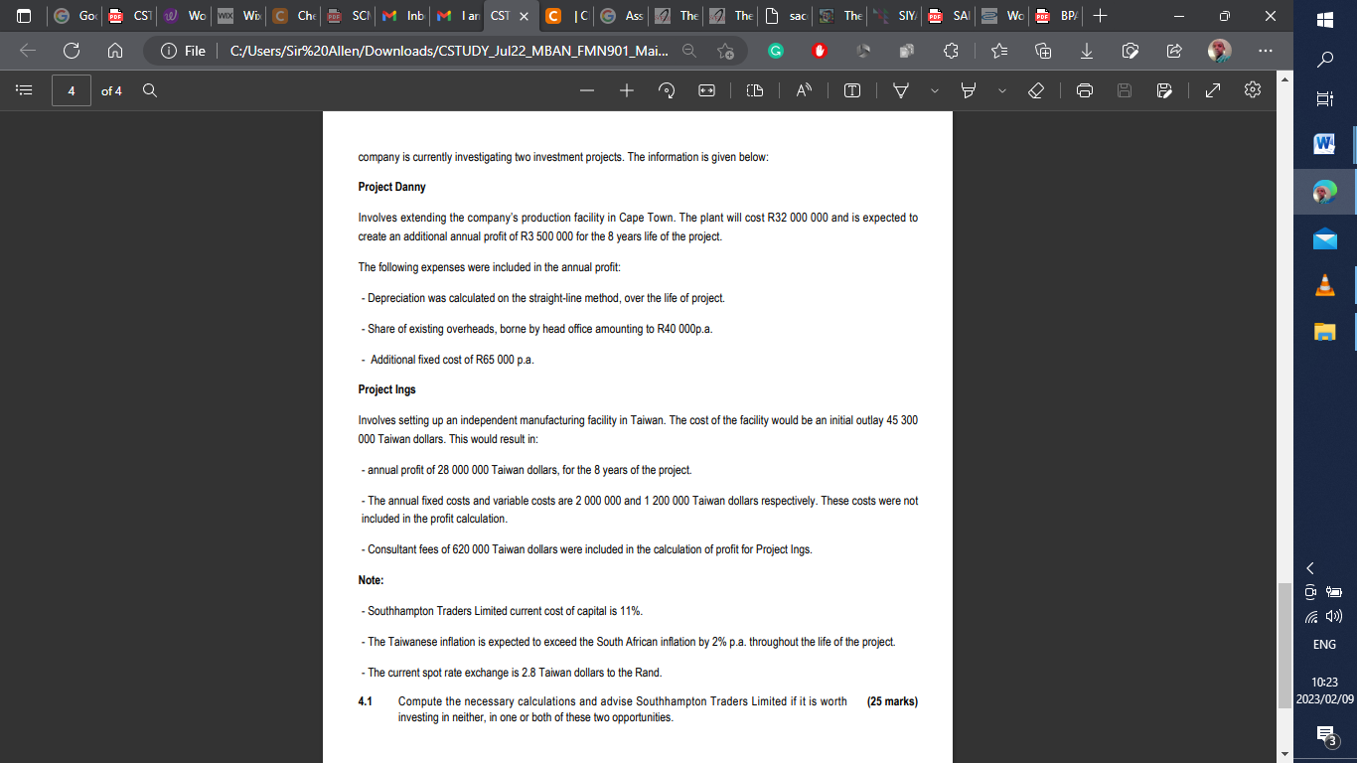Image resolution: width=1357 pixels, height=763 pixels.
Task: Open Mail app from taskbar
Action: (1324, 238)
